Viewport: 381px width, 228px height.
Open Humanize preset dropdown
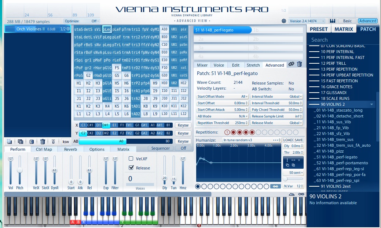click(252, 140)
